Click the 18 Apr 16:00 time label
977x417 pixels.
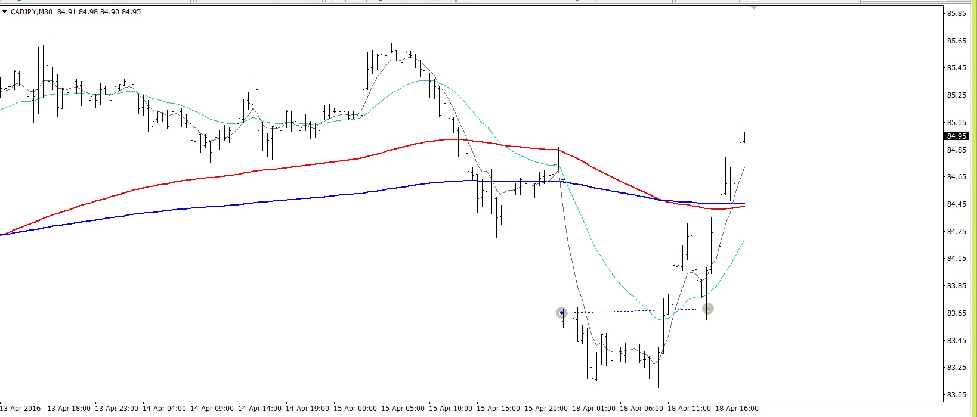(737, 409)
